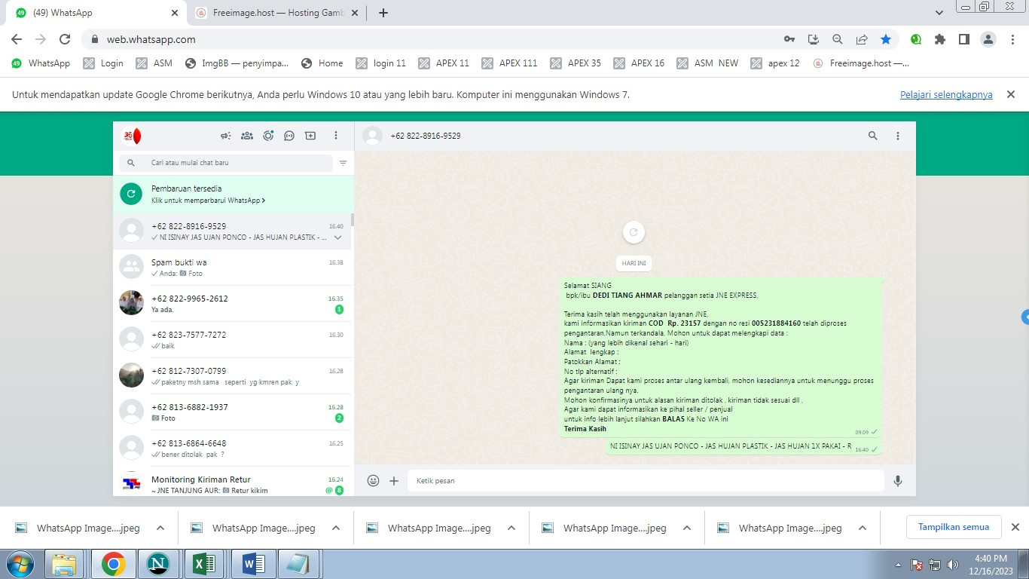Image resolution: width=1029 pixels, height=579 pixels.
Task: Open your WhatsApp profile picture
Action: coord(132,136)
